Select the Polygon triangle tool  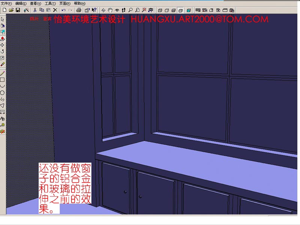pyautogui.click(x=3, y=106)
